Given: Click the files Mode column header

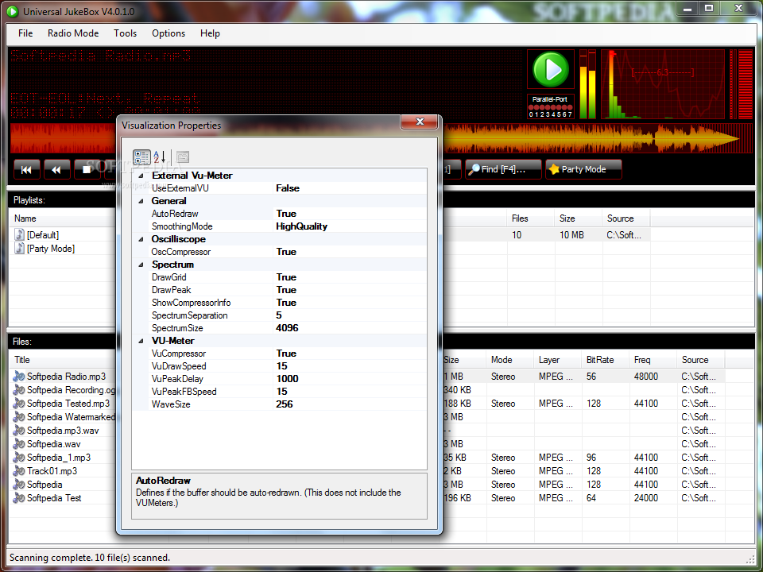Looking at the screenshot, I should point(510,360).
